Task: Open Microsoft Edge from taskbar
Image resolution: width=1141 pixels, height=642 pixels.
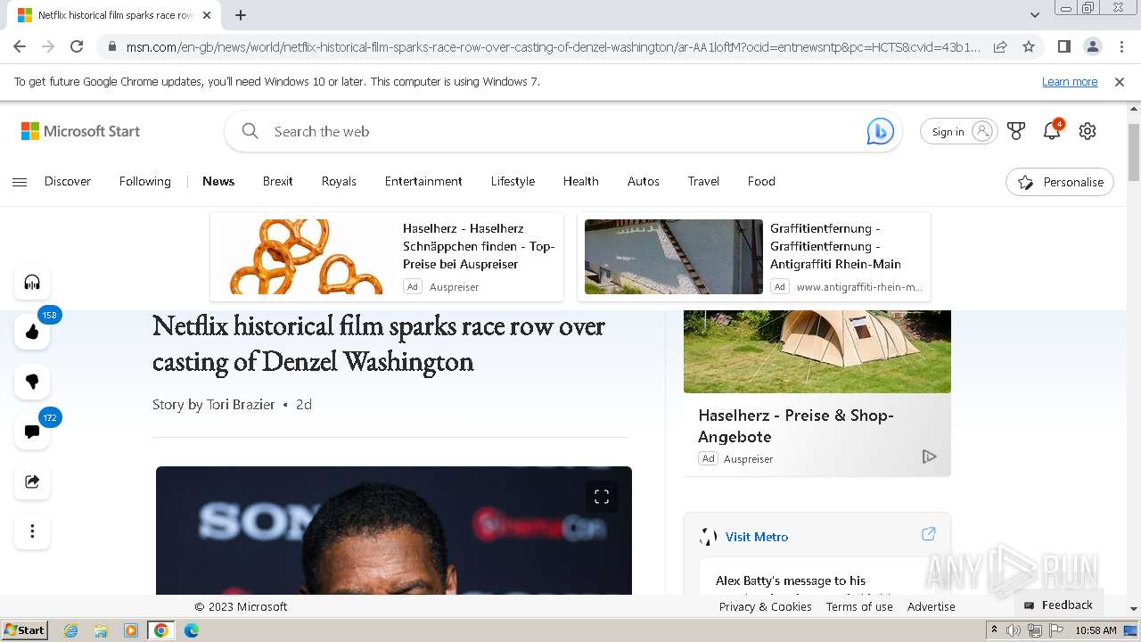Action: [x=191, y=630]
